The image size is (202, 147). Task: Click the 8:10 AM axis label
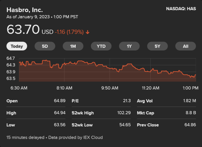[x=64, y=88]
